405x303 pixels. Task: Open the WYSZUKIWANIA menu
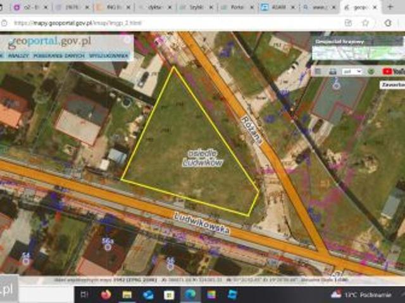tap(108, 56)
